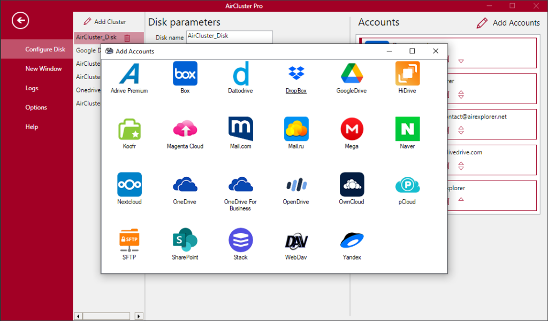Click the cluster list scrollbar right arrow

[x=139, y=316]
